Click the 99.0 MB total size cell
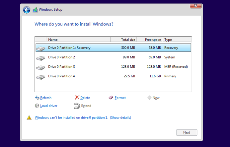 (129, 57)
